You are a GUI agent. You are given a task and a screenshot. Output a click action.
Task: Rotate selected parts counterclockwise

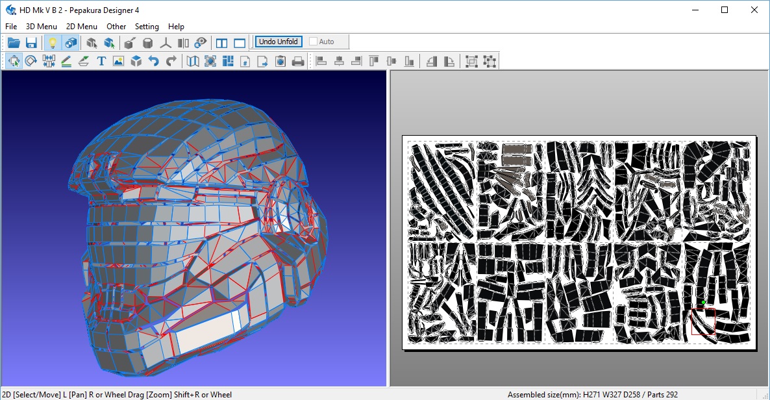tap(431, 61)
